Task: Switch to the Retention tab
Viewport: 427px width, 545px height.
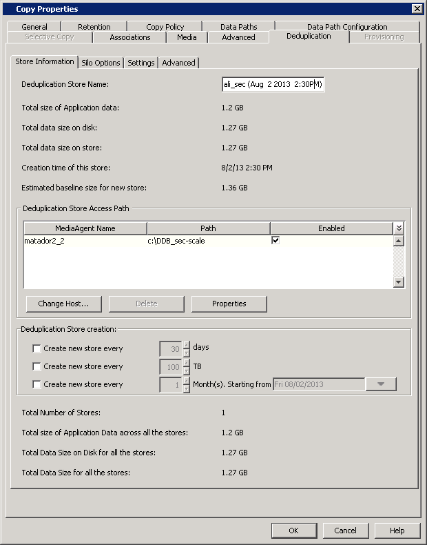Action: coord(94,27)
